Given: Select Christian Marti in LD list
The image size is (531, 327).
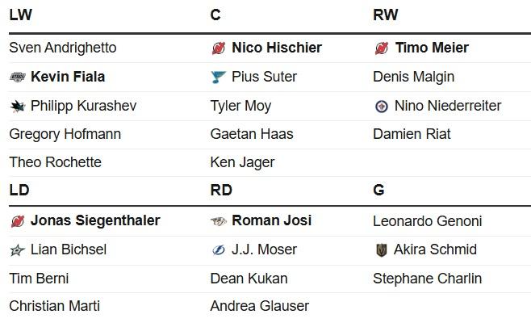Looking at the screenshot, I should [x=55, y=306].
